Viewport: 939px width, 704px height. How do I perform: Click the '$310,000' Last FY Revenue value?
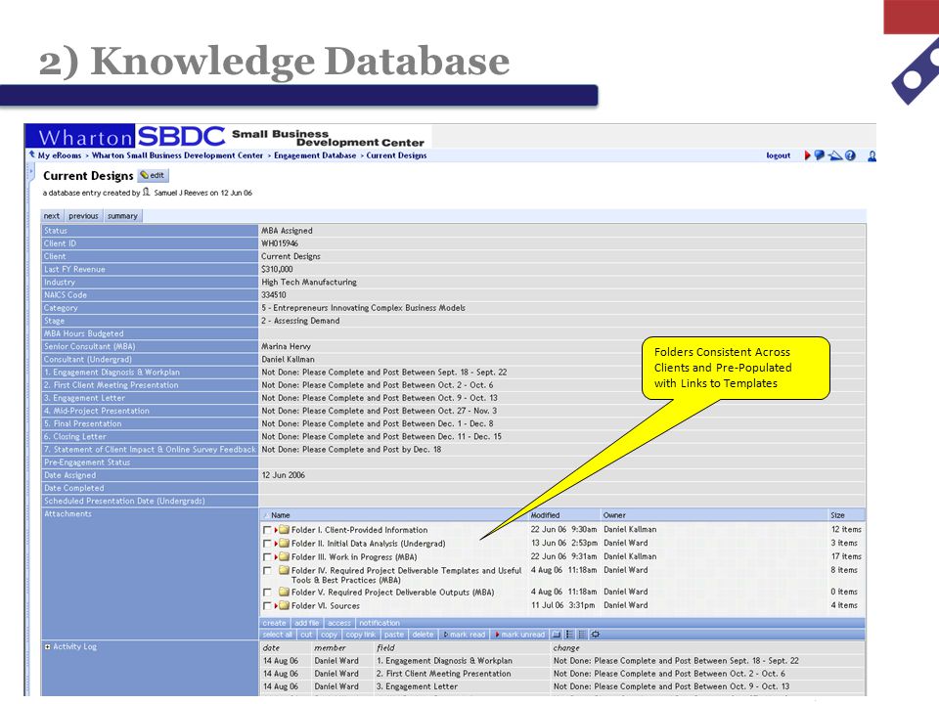[277, 270]
